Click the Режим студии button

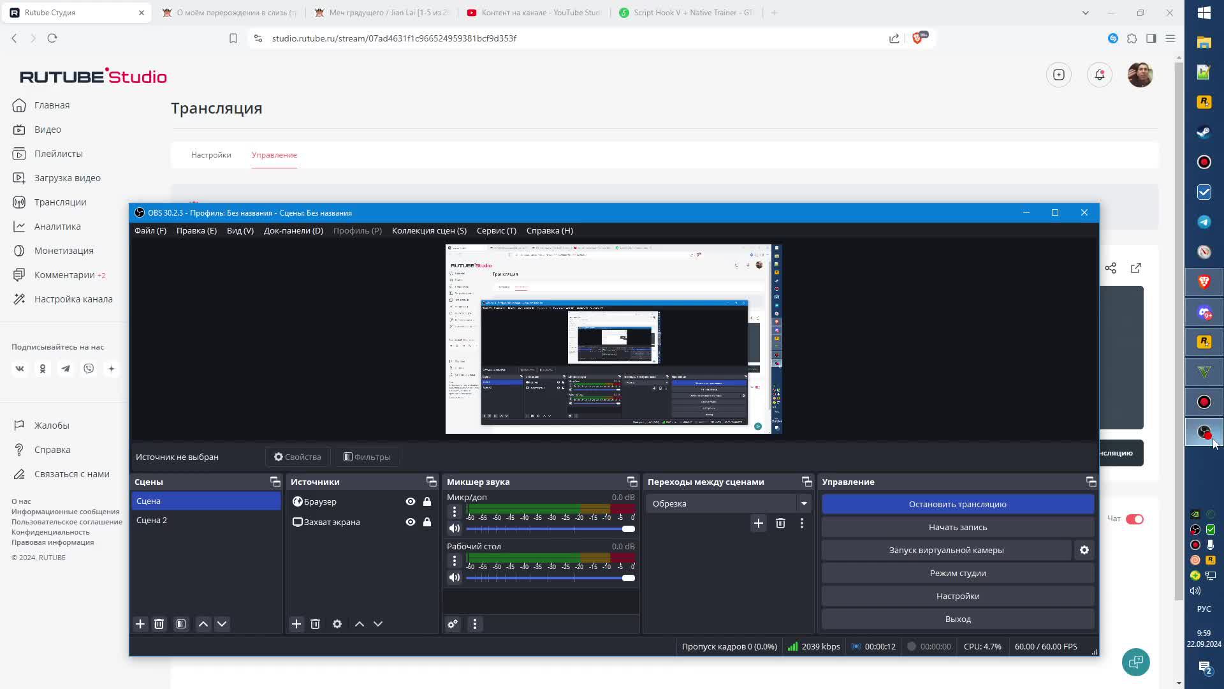[x=958, y=573]
